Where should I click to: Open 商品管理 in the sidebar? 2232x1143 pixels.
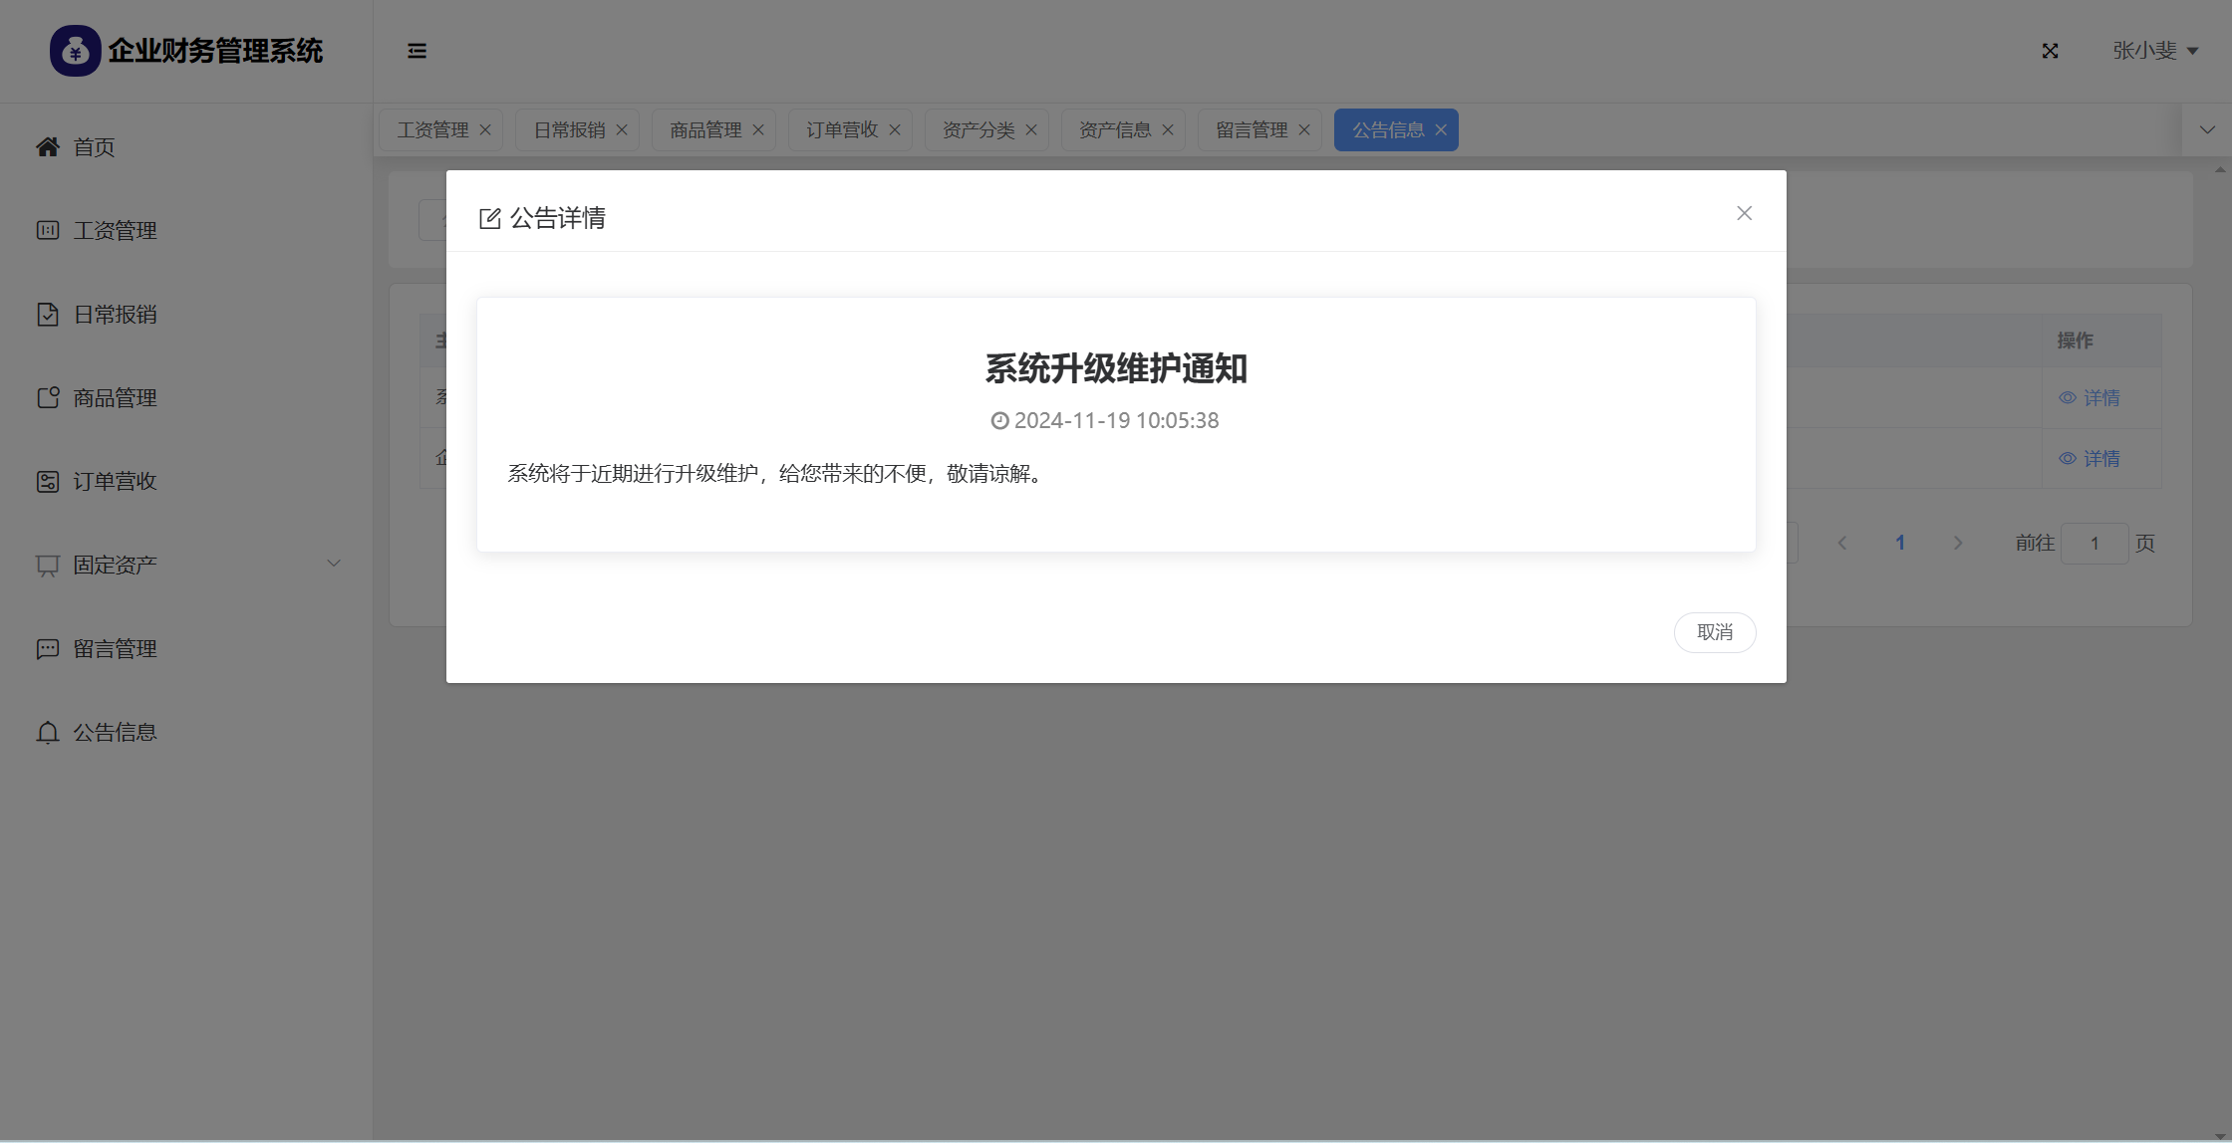[x=115, y=398]
